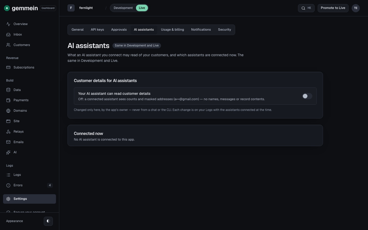Click the Promote to Live button
This screenshot has width=368, height=230.
coord(333,8)
